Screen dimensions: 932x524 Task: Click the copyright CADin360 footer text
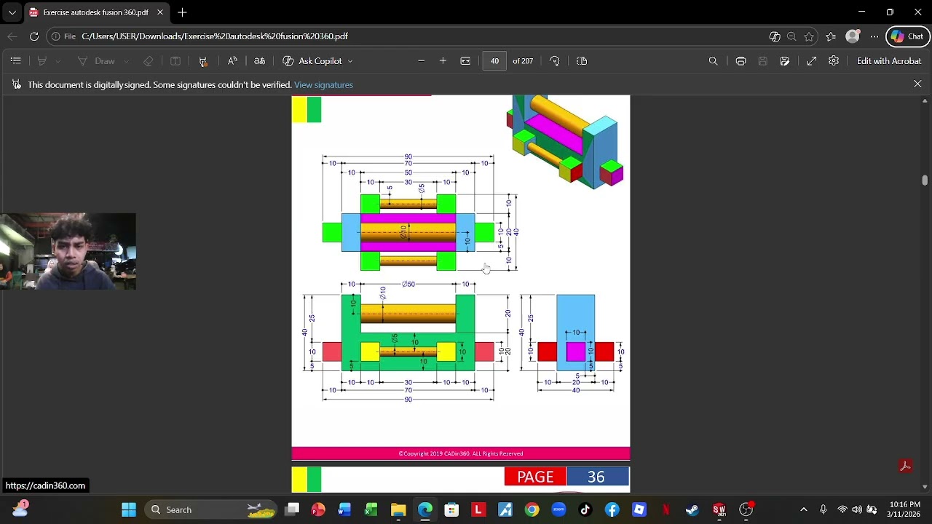[x=461, y=453]
